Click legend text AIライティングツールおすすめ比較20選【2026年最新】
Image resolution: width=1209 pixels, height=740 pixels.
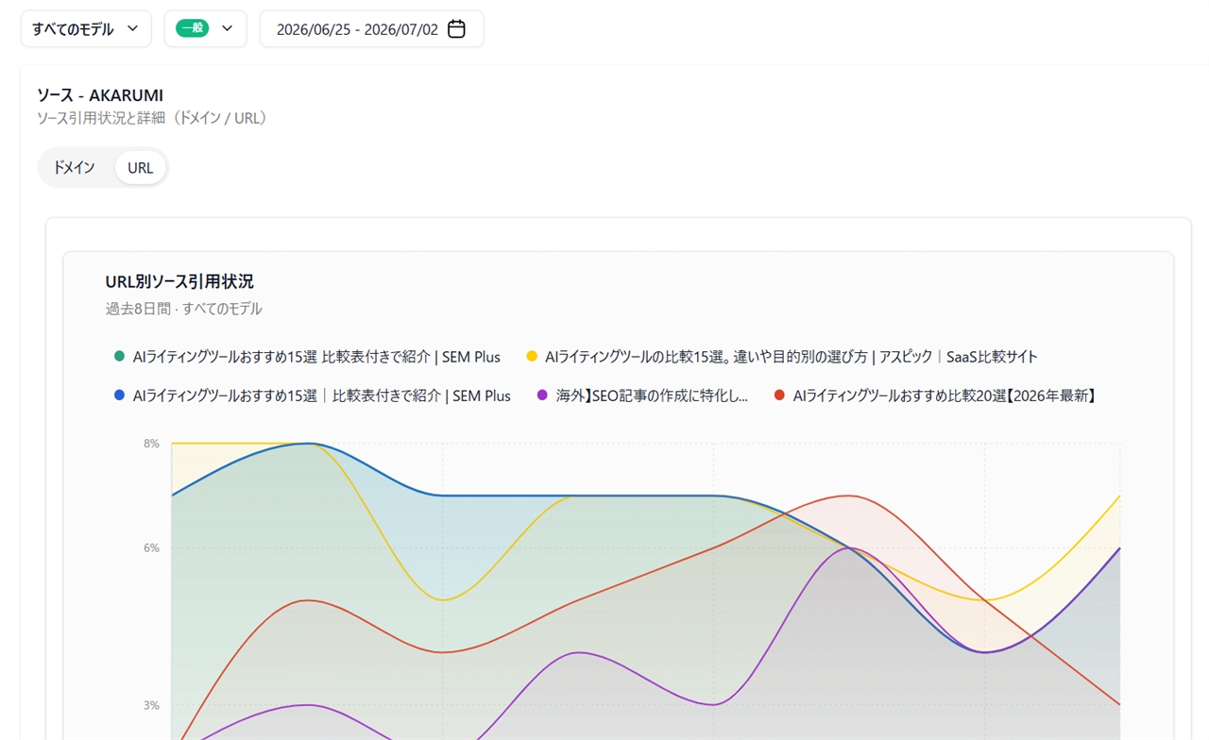(946, 395)
